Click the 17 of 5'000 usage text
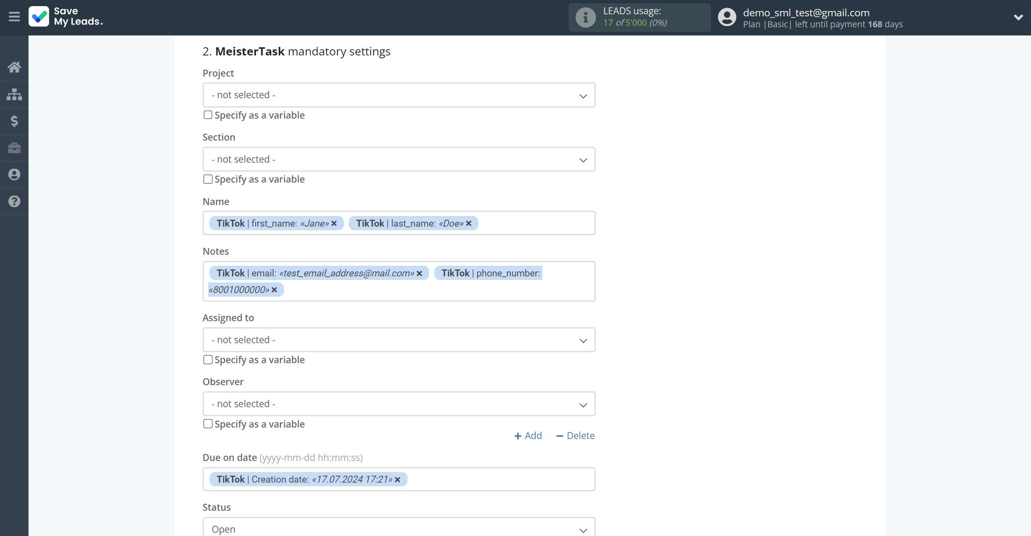The width and height of the screenshot is (1031, 536). [635, 23]
